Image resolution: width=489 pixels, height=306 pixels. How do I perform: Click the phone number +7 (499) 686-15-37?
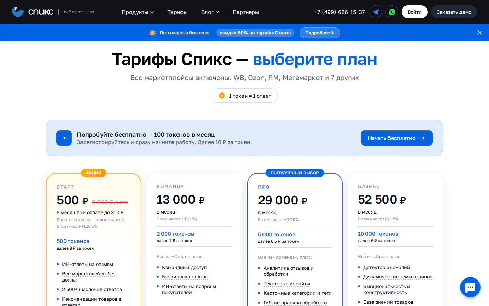tap(339, 12)
